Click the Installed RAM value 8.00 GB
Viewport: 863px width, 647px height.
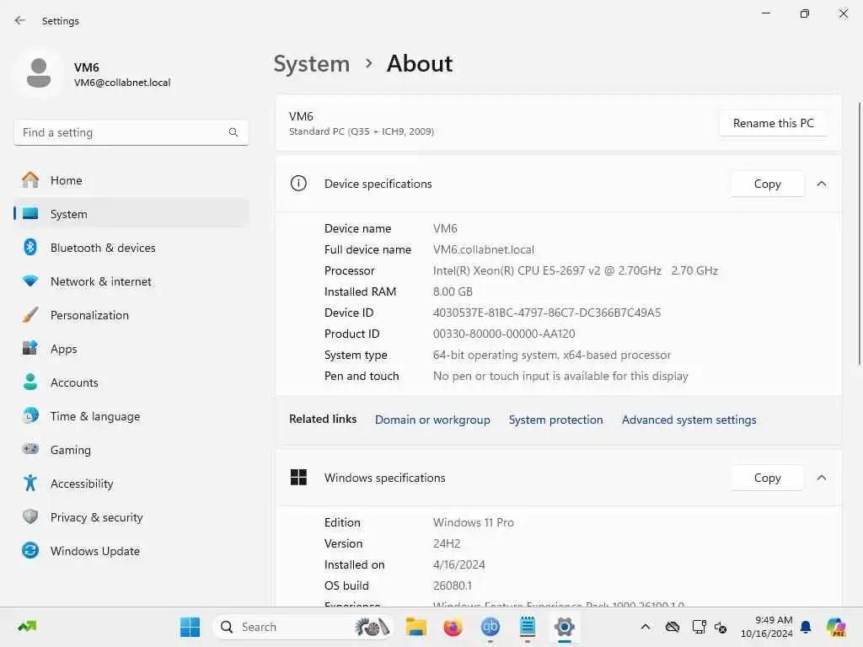click(453, 291)
